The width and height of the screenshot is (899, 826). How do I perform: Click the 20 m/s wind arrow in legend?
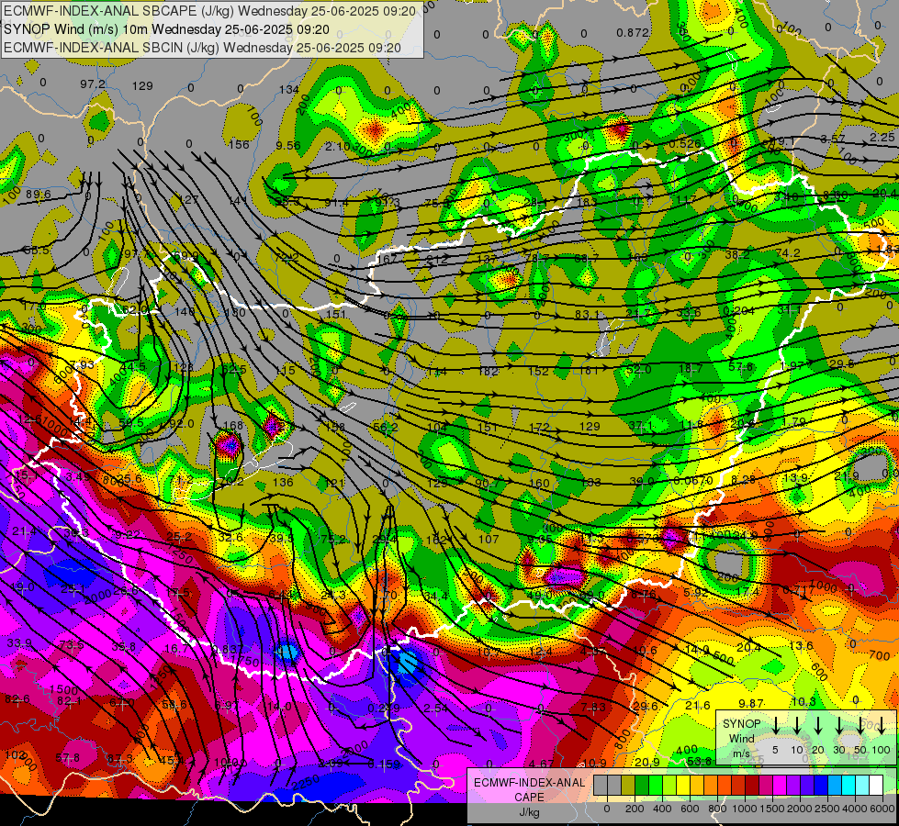coord(817,726)
